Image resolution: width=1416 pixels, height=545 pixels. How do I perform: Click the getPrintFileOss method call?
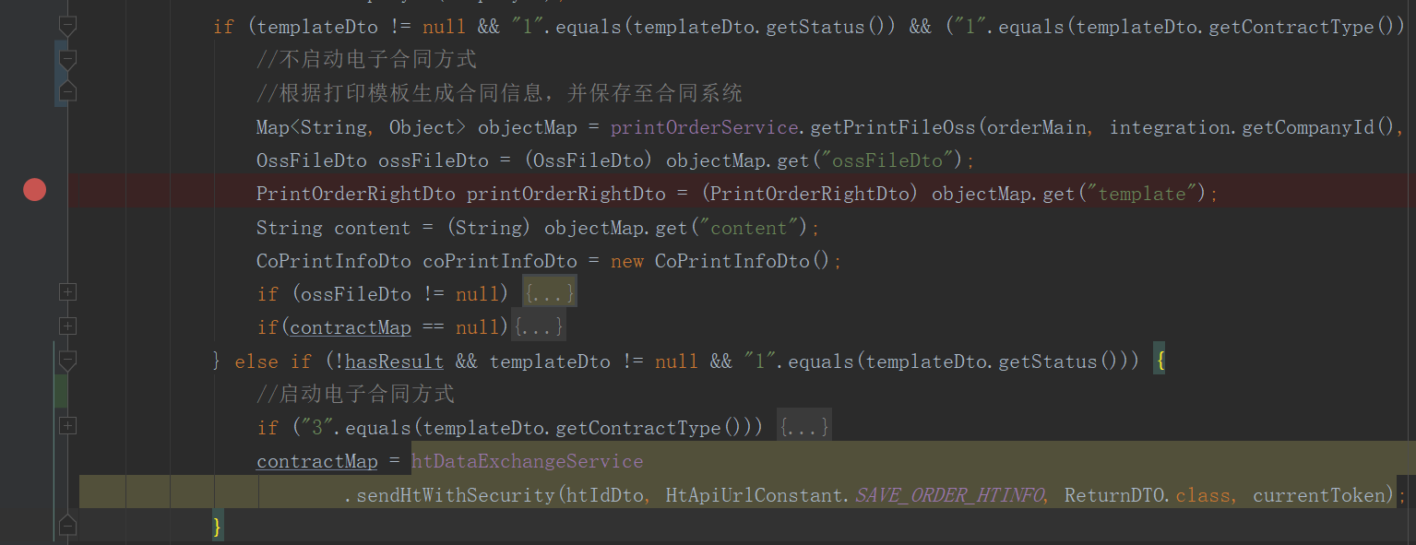(x=893, y=127)
